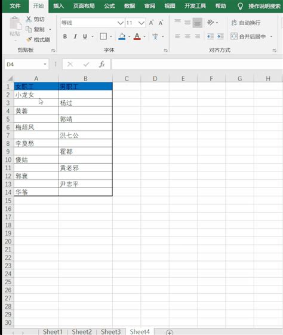Open the font name combo box

pyautogui.click(x=93, y=23)
